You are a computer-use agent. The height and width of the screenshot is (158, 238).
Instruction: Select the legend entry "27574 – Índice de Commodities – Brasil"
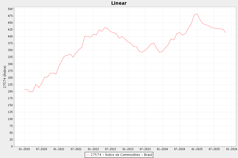pos(119,155)
